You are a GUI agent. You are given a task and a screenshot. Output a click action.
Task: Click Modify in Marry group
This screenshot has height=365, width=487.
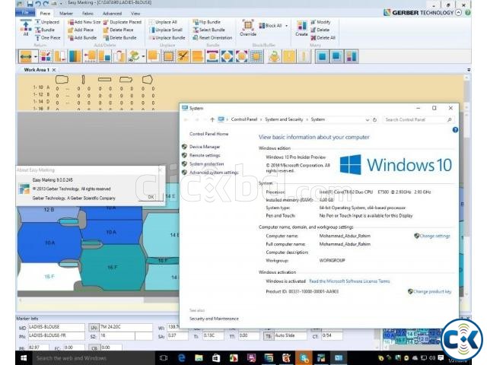pos(320,22)
